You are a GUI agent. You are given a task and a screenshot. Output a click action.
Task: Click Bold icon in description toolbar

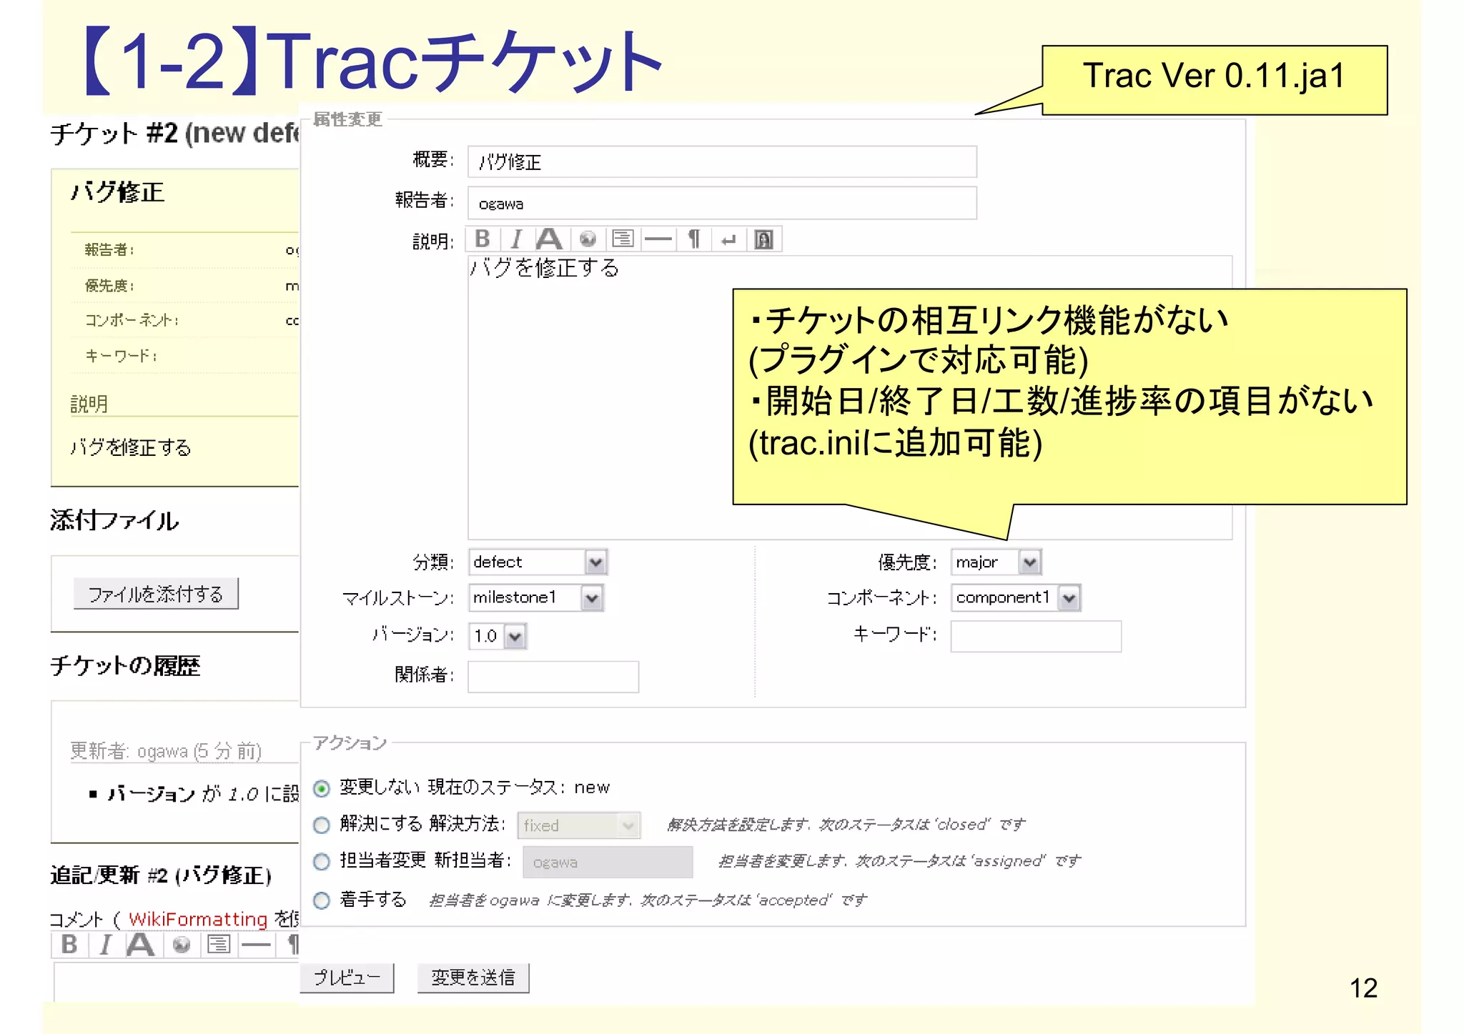483,239
